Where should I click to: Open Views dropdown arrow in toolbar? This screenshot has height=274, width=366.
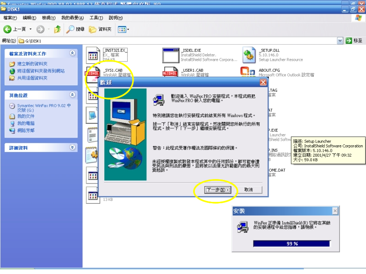point(128,29)
